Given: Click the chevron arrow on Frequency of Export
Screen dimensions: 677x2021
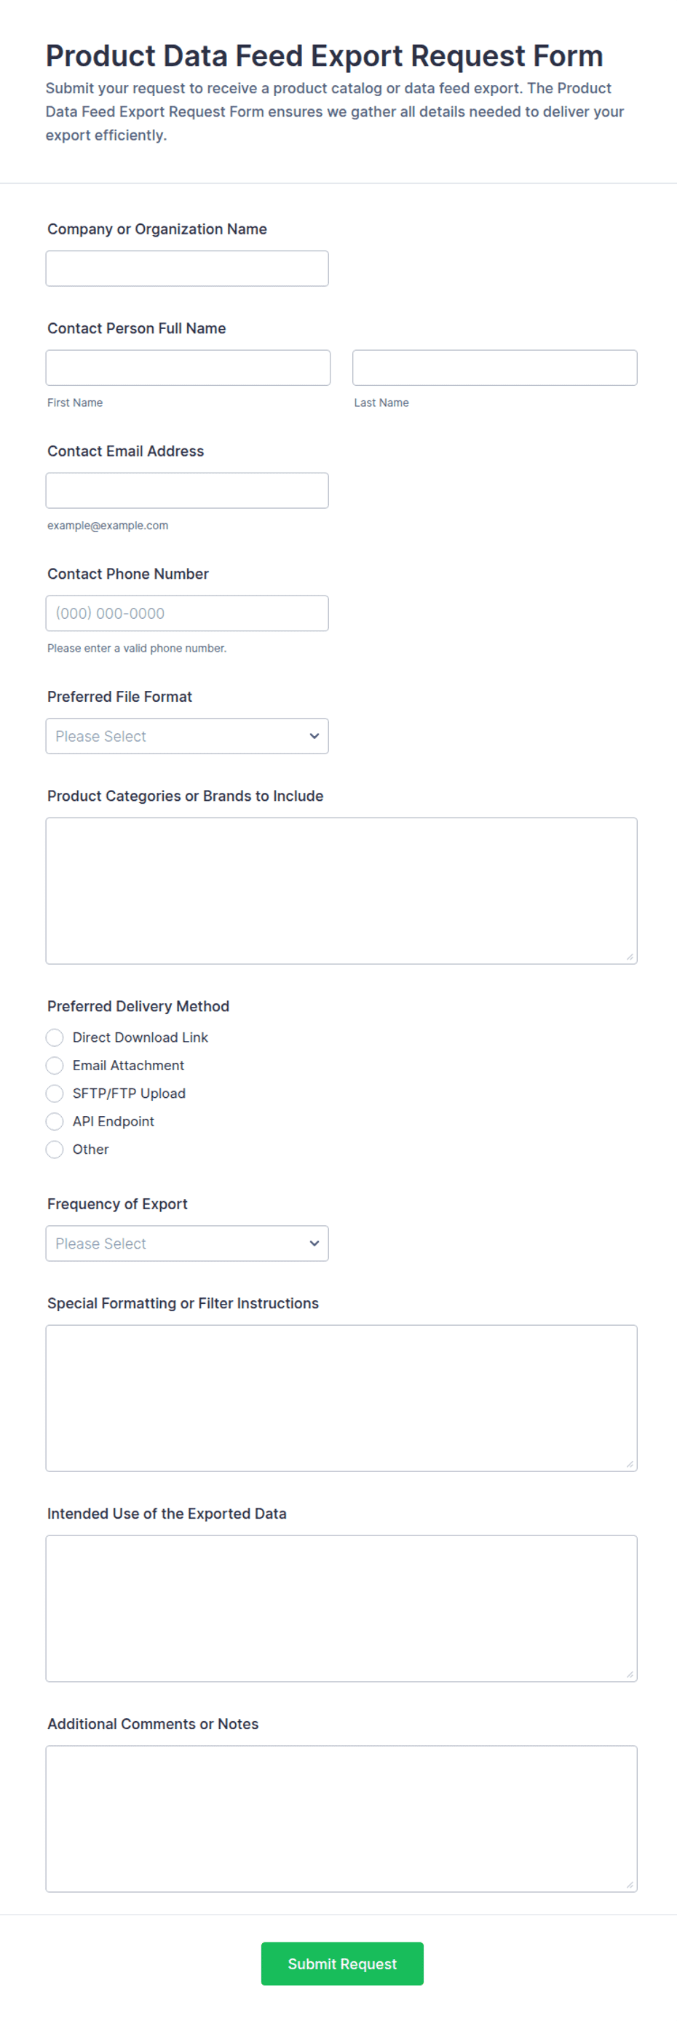Looking at the screenshot, I should pos(314,1243).
